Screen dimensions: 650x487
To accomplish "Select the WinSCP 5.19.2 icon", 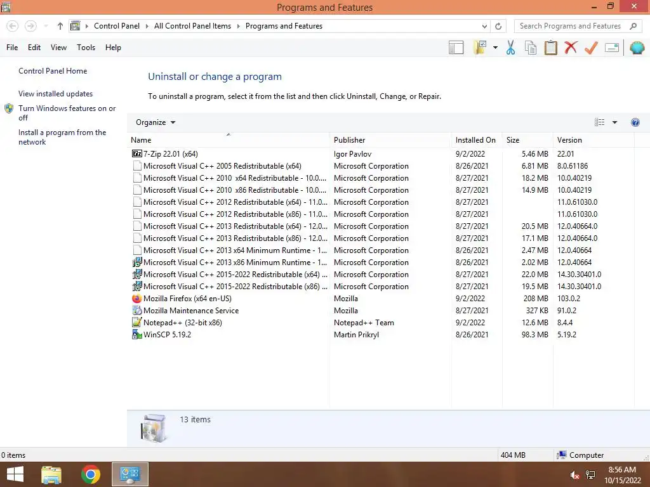I will click(137, 334).
